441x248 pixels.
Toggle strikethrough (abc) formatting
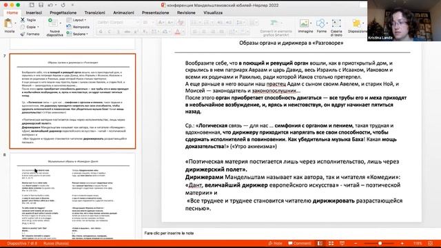tap(127, 32)
